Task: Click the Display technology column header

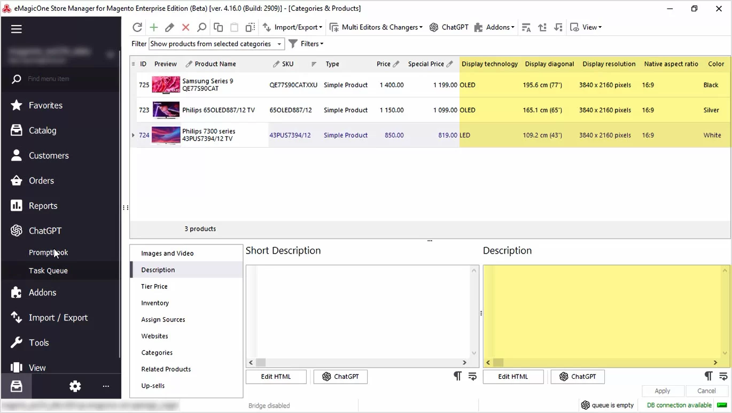Action: click(489, 64)
